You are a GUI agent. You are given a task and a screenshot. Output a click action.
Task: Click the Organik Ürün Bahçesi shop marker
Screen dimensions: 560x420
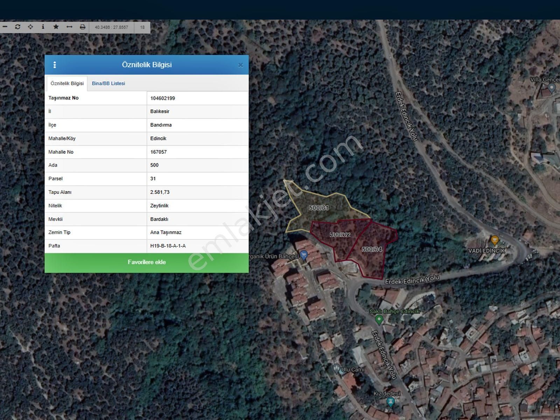(304, 256)
